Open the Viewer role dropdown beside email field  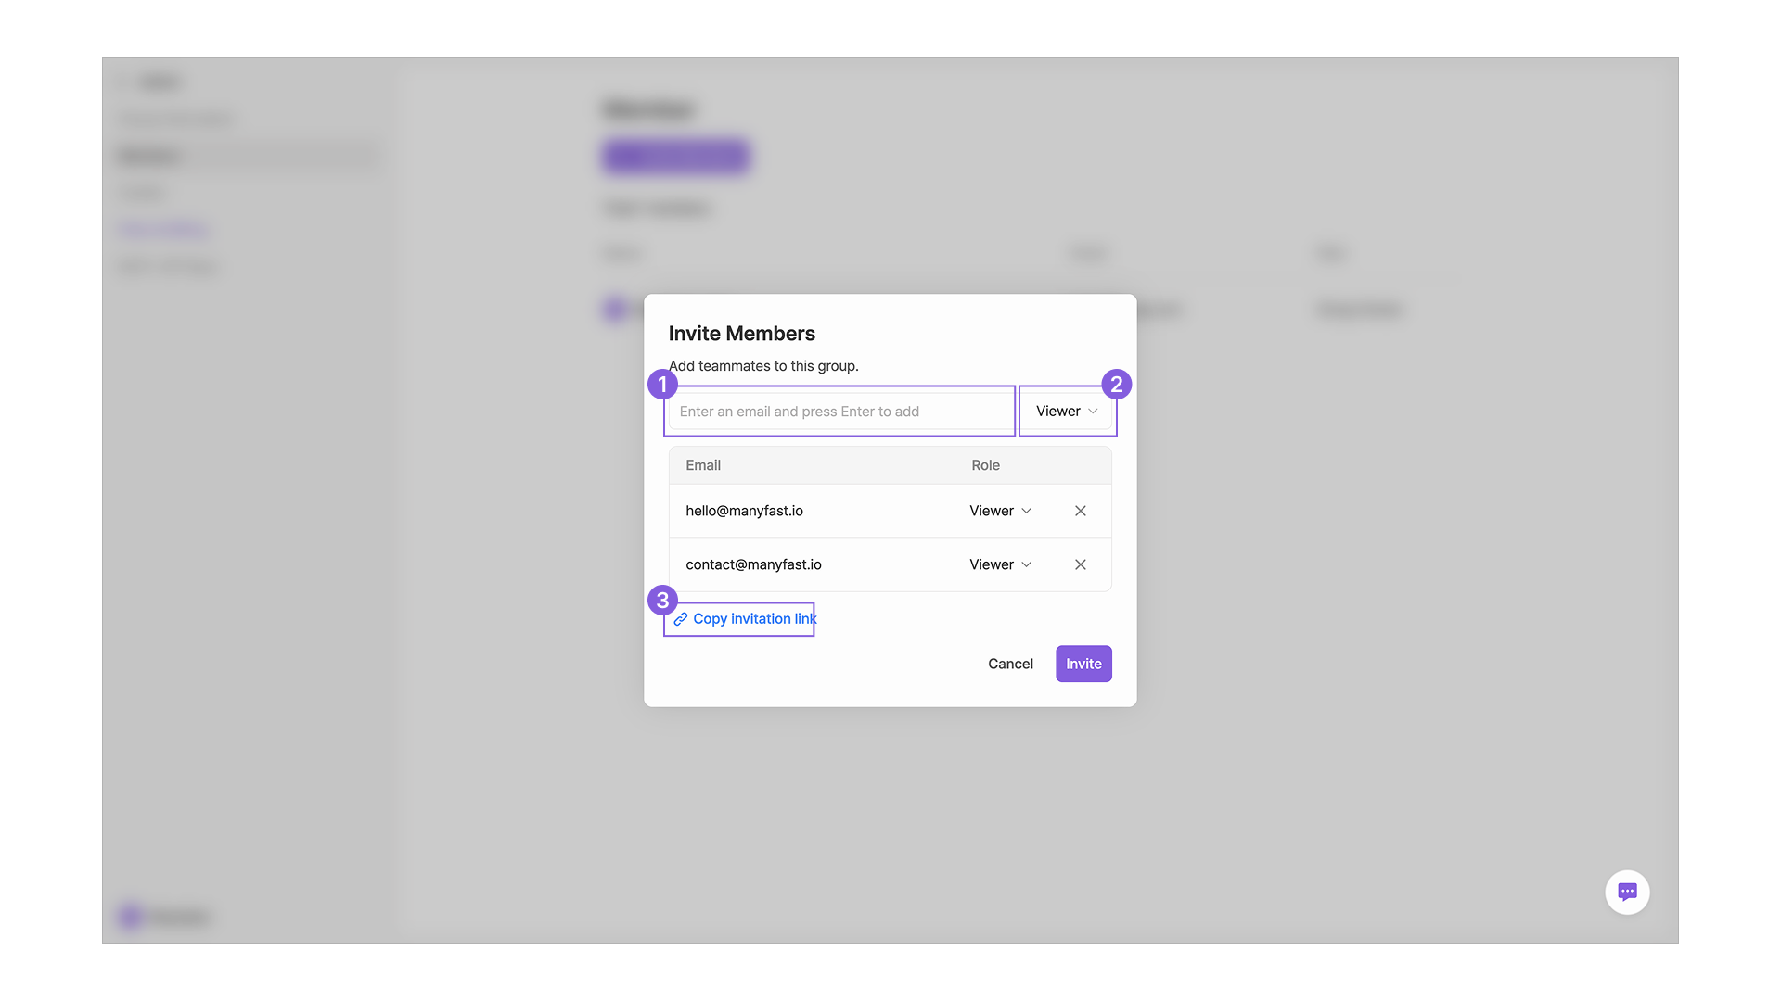pyautogui.click(x=1067, y=412)
